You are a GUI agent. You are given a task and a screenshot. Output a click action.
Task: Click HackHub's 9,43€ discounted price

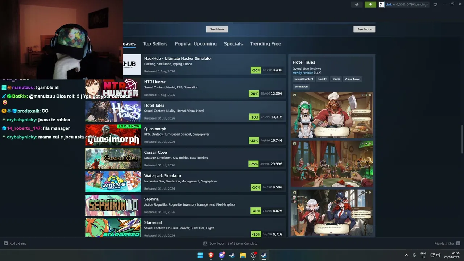click(x=277, y=70)
